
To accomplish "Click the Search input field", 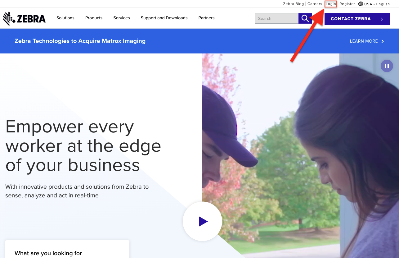I will tap(276, 18).
